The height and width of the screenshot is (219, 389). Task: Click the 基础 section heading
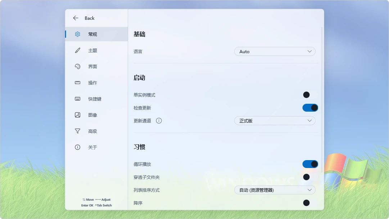click(x=139, y=34)
